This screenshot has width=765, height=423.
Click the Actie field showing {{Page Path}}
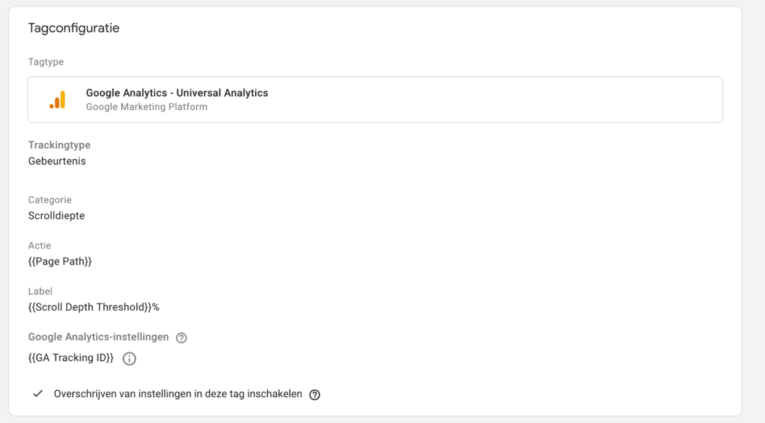[60, 261]
